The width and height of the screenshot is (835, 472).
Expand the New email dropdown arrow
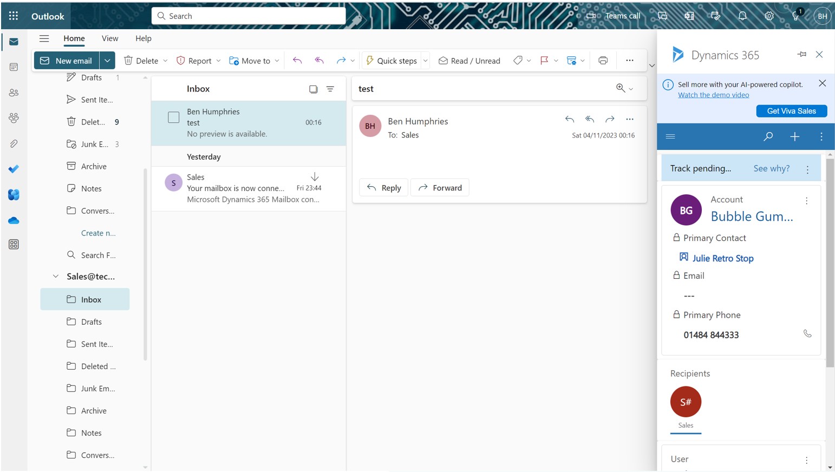coord(107,61)
